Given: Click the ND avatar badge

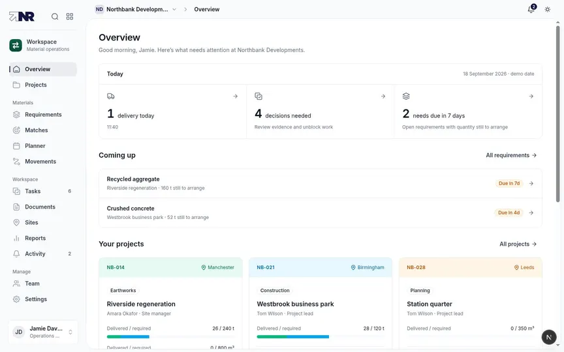Looking at the screenshot, I should [x=99, y=9].
